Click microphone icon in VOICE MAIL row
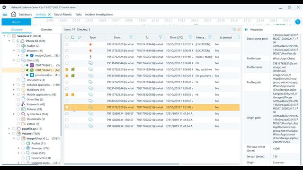303x170 pixels. (x=90, y=57)
